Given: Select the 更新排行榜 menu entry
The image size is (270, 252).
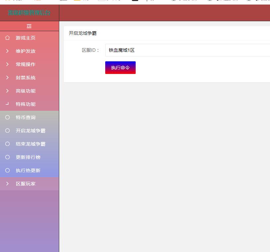Looking at the screenshot, I should click(28, 157).
